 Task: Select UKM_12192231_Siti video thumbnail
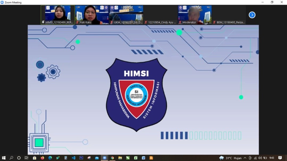point(126,15)
